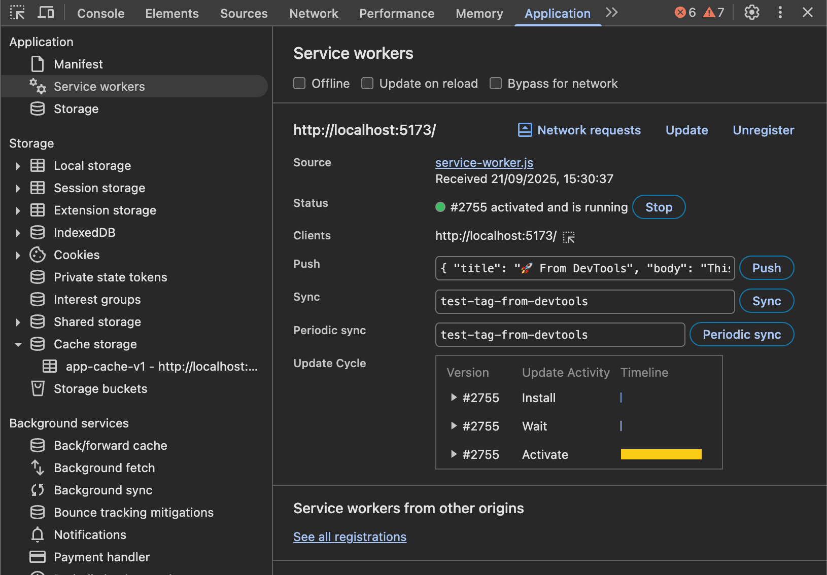The width and height of the screenshot is (827, 575).
Task: Switch to the Sources tab
Action: pyautogui.click(x=244, y=14)
